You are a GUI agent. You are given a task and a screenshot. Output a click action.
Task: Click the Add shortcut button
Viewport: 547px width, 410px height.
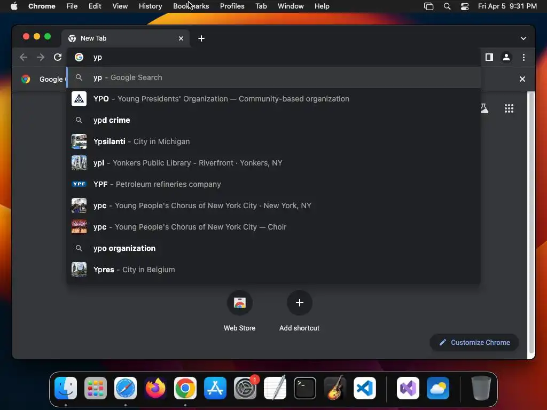coord(299,310)
